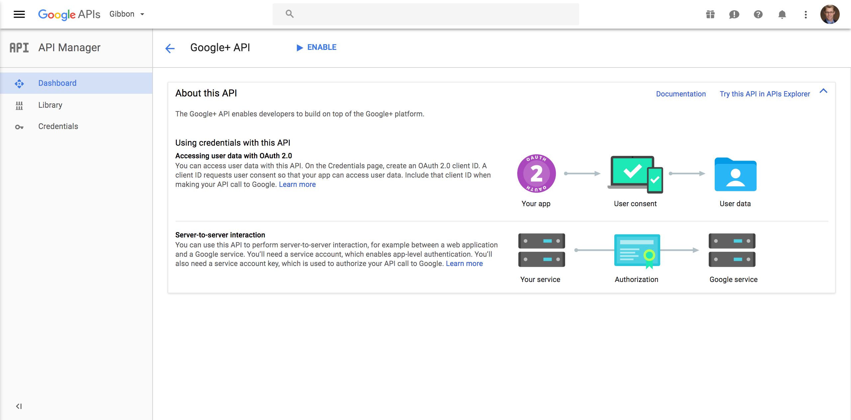Collapse the sidebar with the arrow icon

pyautogui.click(x=19, y=406)
